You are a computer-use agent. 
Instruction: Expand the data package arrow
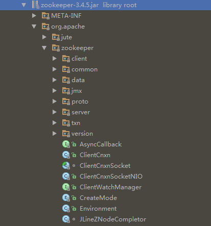[55, 80]
